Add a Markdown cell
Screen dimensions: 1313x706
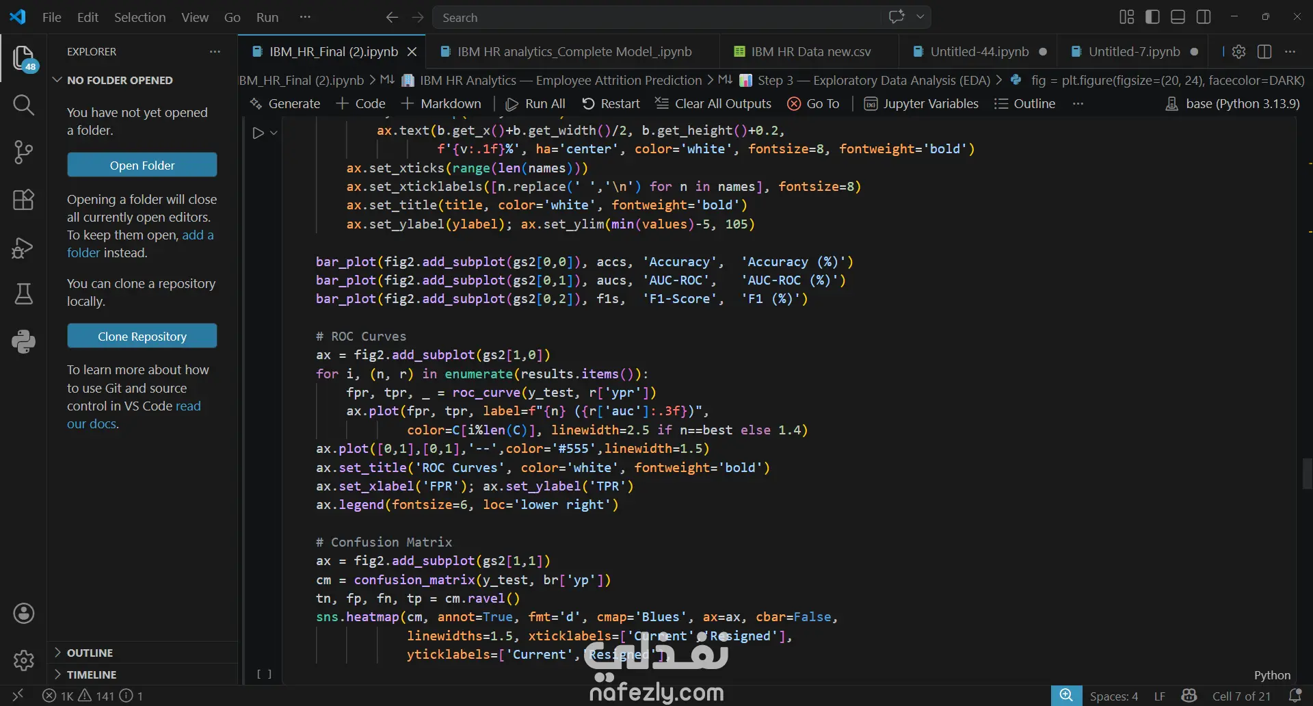pyautogui.click(x=441, y=103)
